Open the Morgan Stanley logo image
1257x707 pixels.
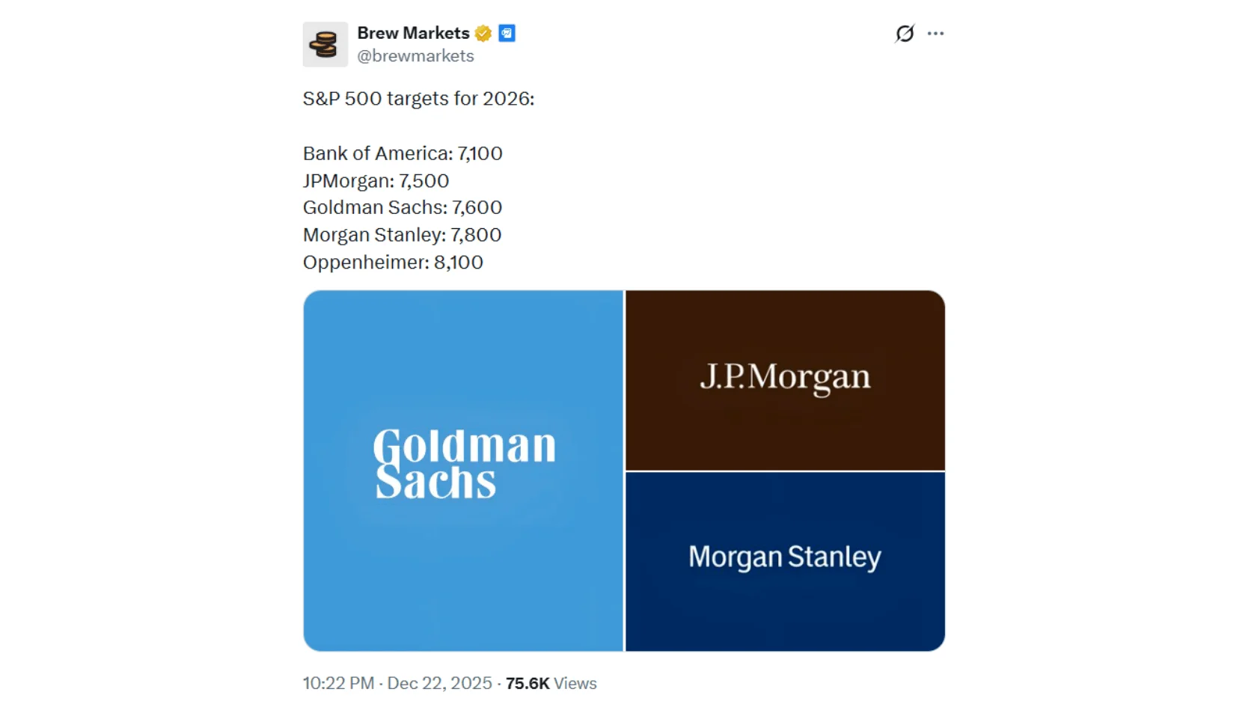(785, 561)
